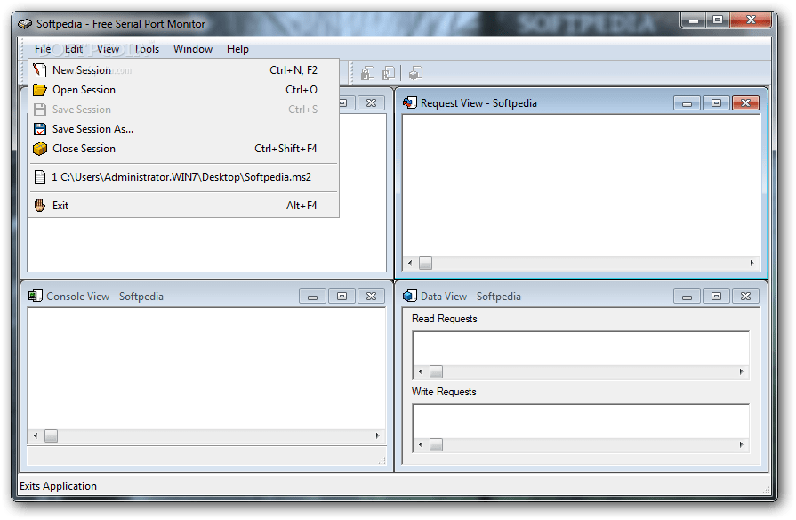Click inside the Read Requests box
The image size is (796, 520).
582,349
